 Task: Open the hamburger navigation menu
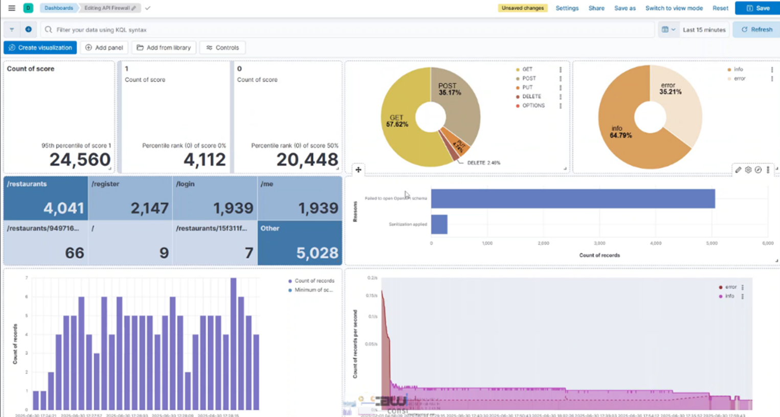[12, 8]
